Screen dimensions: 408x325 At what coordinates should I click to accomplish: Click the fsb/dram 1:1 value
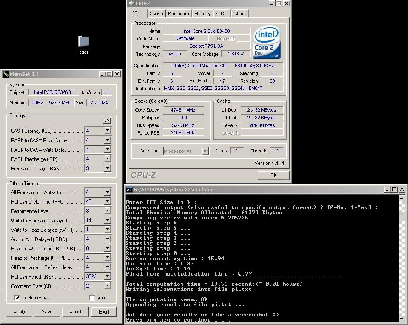(106, 92)
